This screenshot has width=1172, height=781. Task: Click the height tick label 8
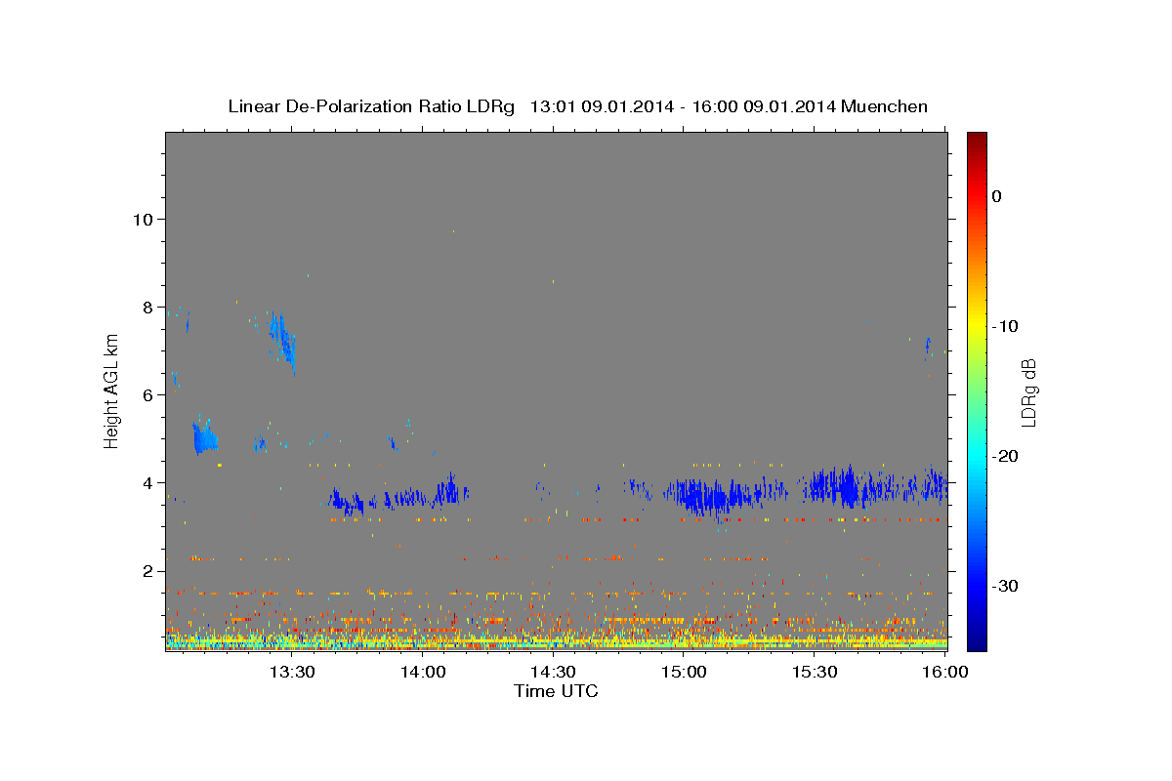click(147, 307)
